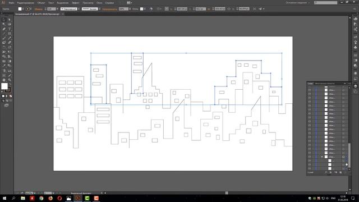Viewport: 359px width, 202px height.
Task: Click target circle of the expanded group row
Action: 343,157
